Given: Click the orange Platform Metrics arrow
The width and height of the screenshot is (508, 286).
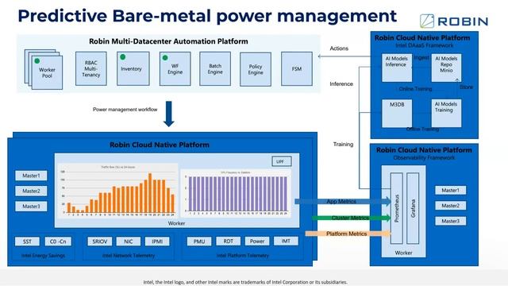Looking at the screenshot, I should 348,234.
